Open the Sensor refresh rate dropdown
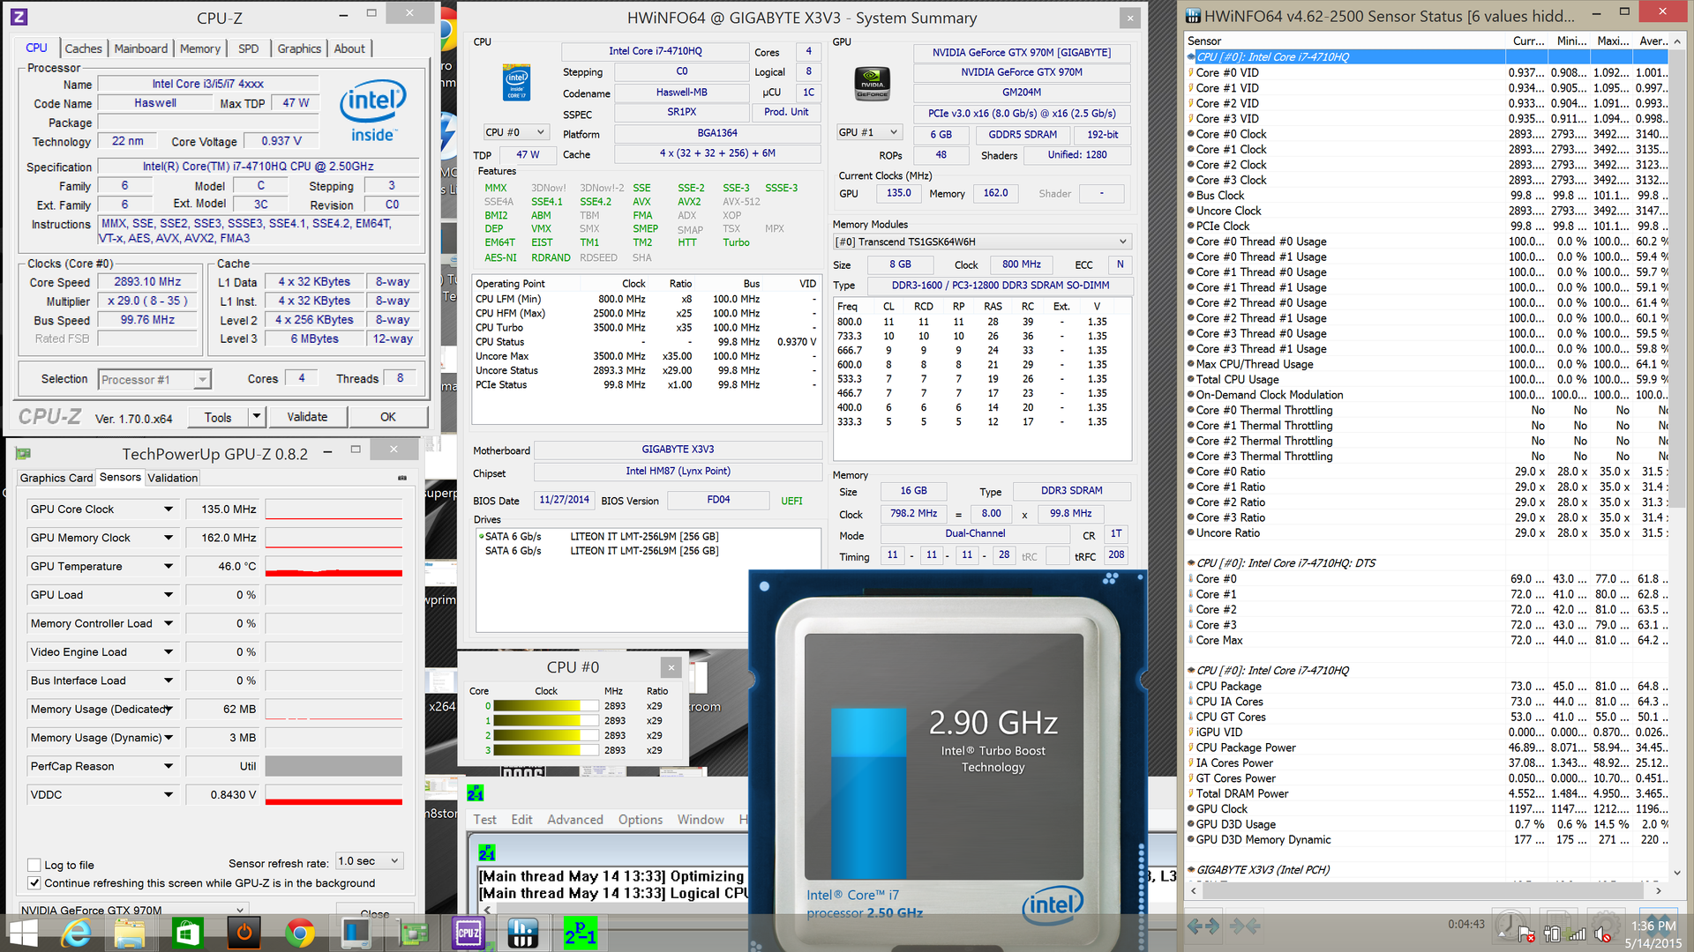1694x952 pixels. (x=369, y=861)
